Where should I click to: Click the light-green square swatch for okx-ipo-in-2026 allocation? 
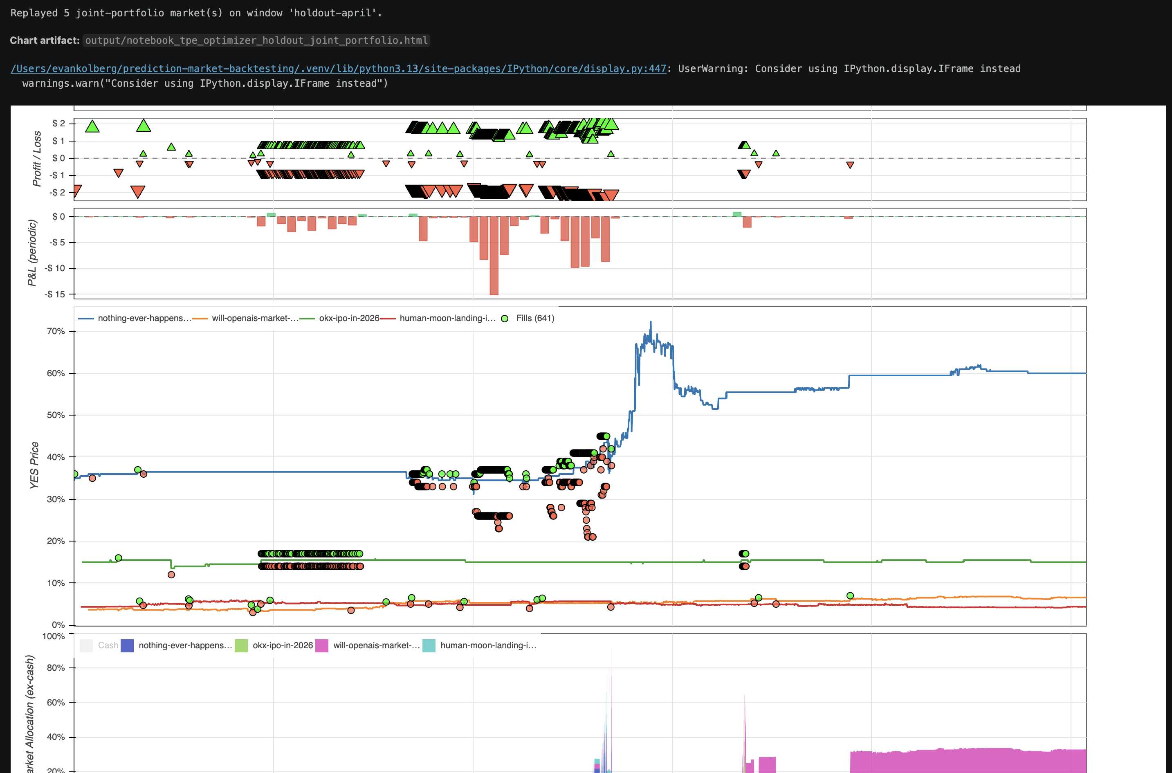(241, 645)
